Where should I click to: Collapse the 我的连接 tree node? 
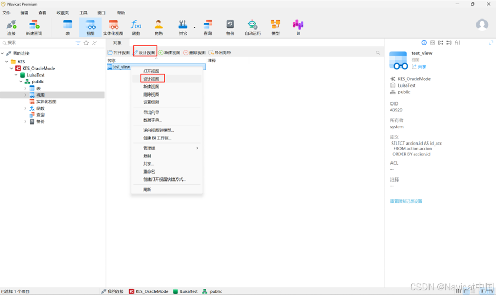3,53
